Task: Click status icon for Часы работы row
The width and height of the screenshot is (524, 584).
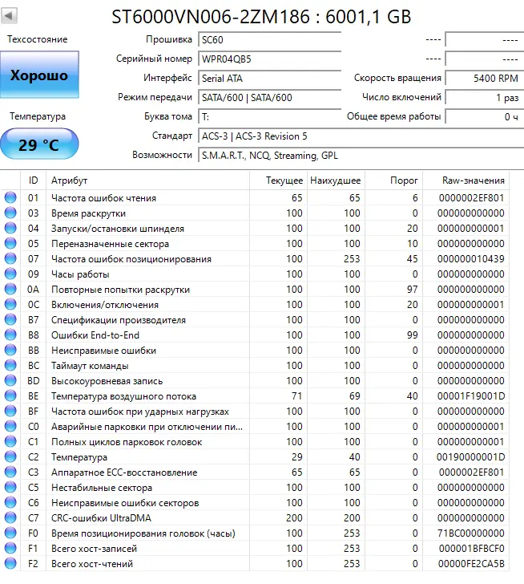Action: coord(10,274)
